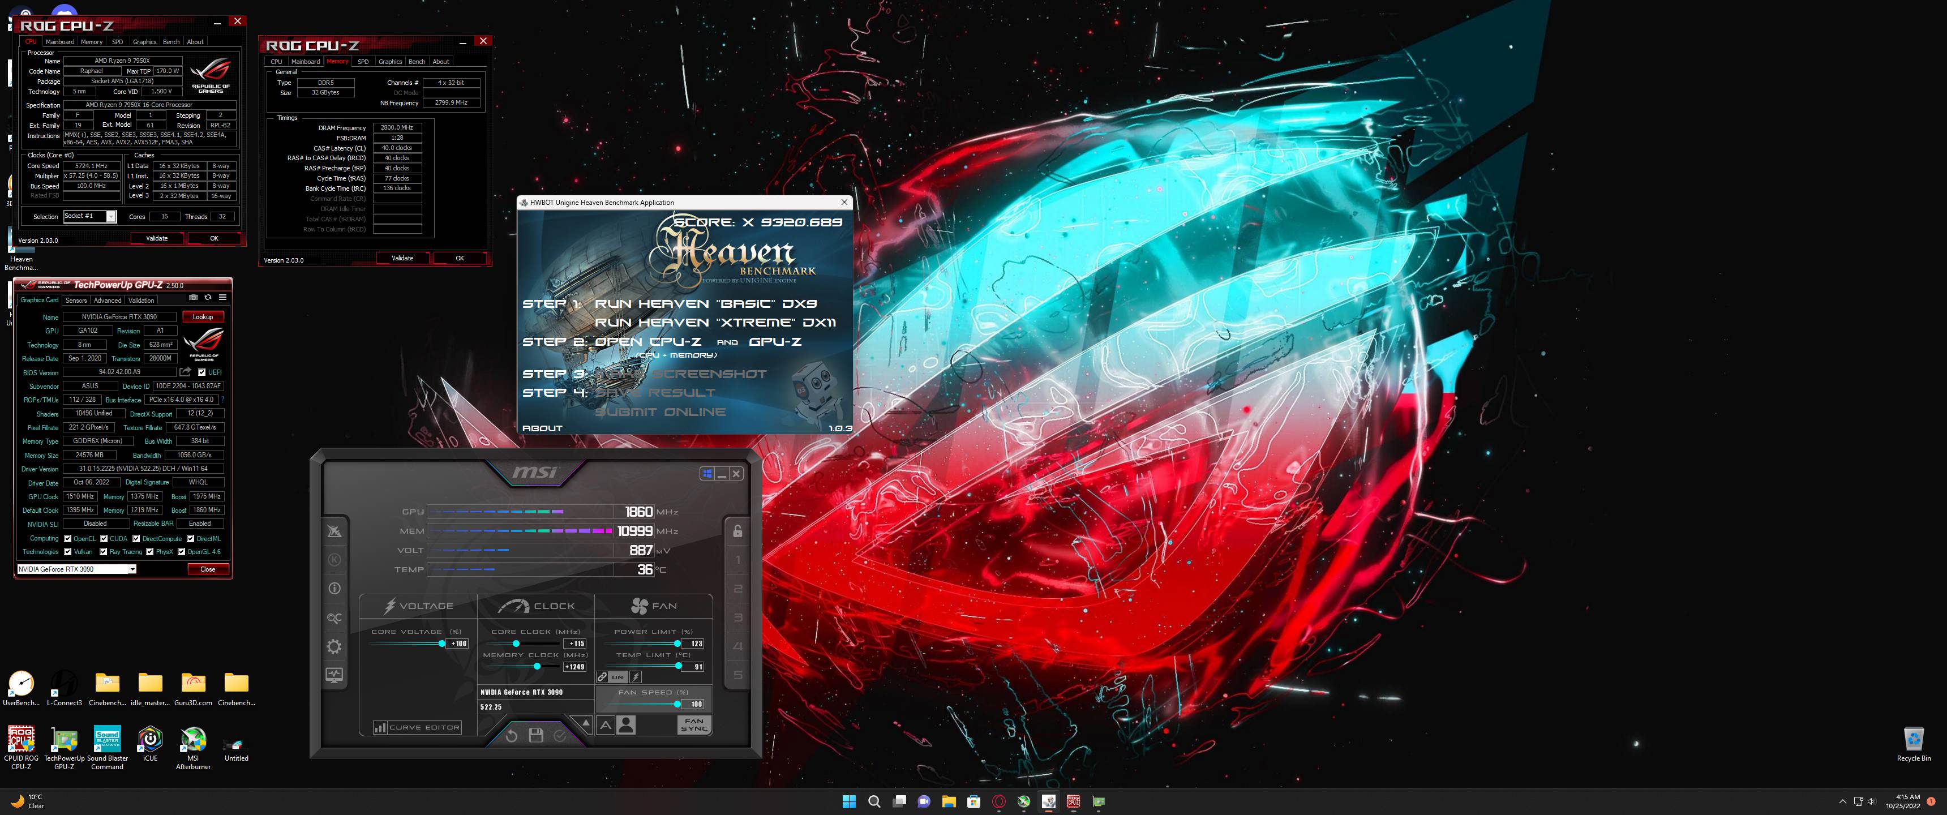Click the Power Limit slider handle
This screenshot has height=815, width=1947.
pos(677,644)
